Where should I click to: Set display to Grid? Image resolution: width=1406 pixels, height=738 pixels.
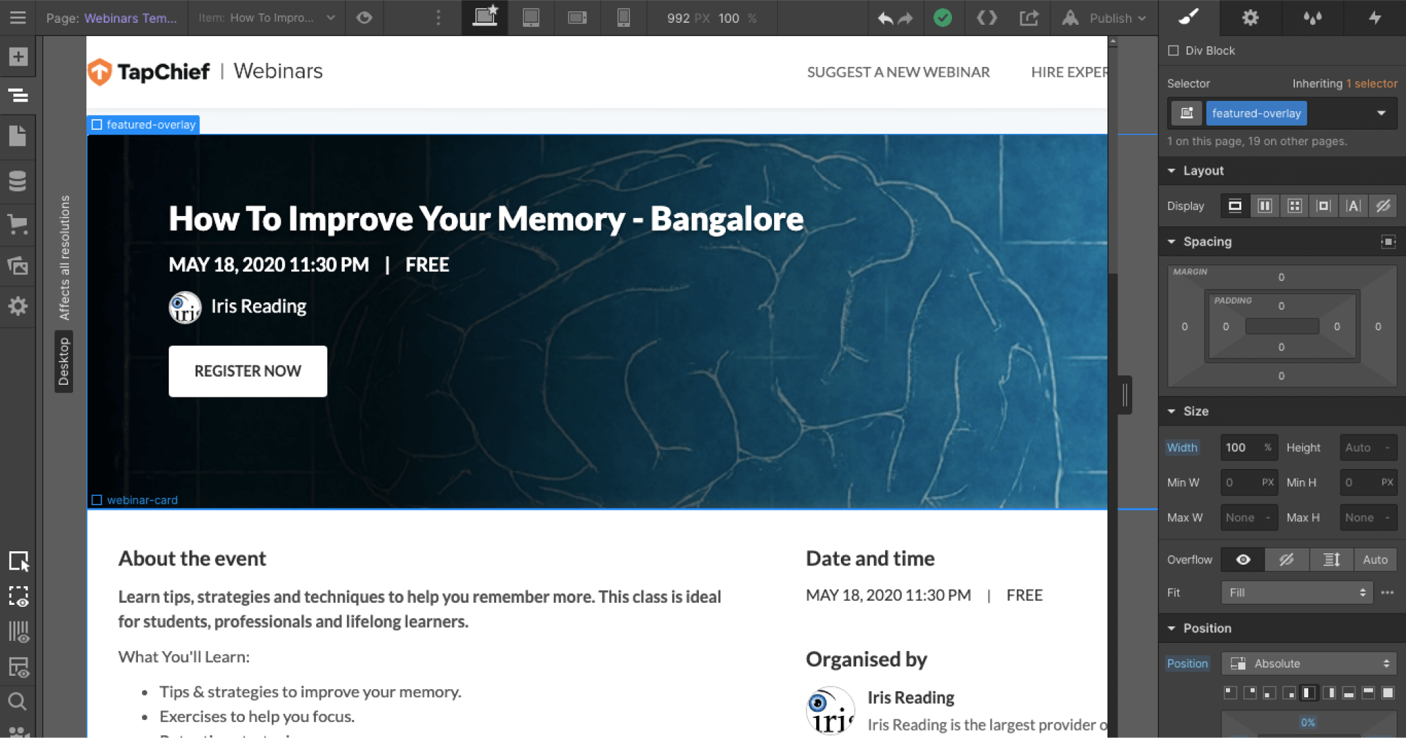pos(1294,205)
